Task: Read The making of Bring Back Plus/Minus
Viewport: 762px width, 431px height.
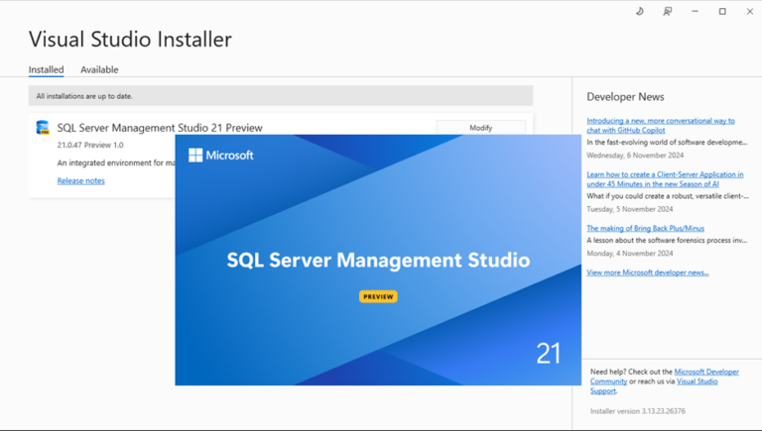Action: pos(645,229)
